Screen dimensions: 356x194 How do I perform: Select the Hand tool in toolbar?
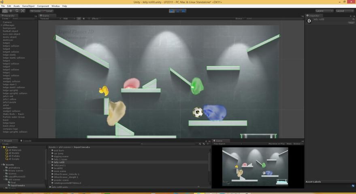4,11
